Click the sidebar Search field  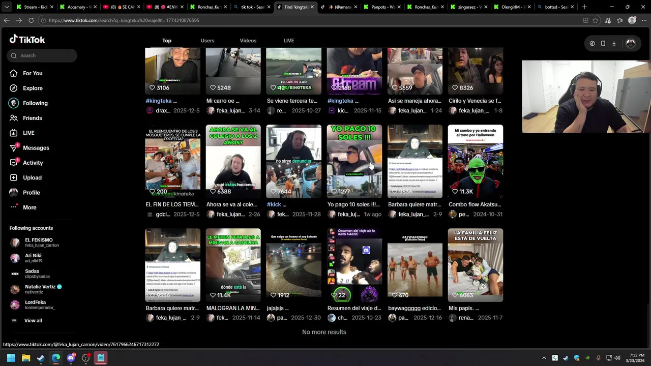click(42, 55)
